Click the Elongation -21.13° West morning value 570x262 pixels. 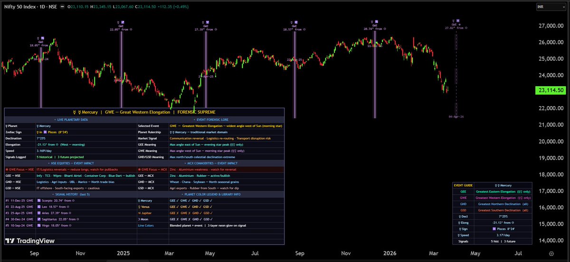[x=61, y=145]
